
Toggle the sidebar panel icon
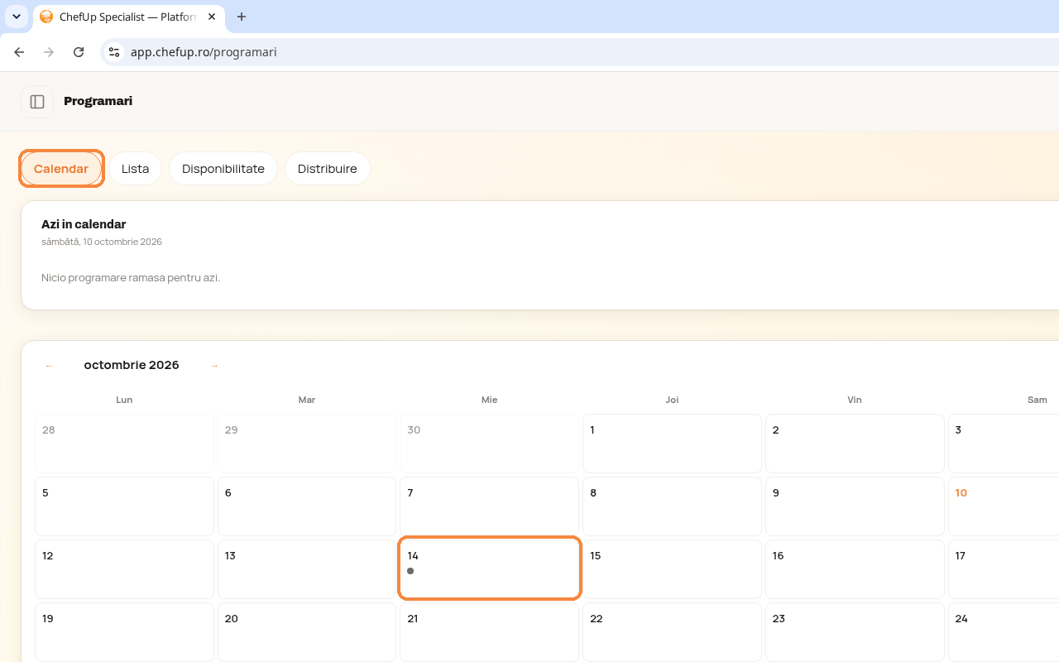coord(37,102)
